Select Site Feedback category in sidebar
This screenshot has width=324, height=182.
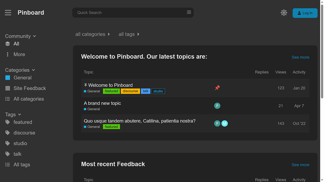pos(30,88)
